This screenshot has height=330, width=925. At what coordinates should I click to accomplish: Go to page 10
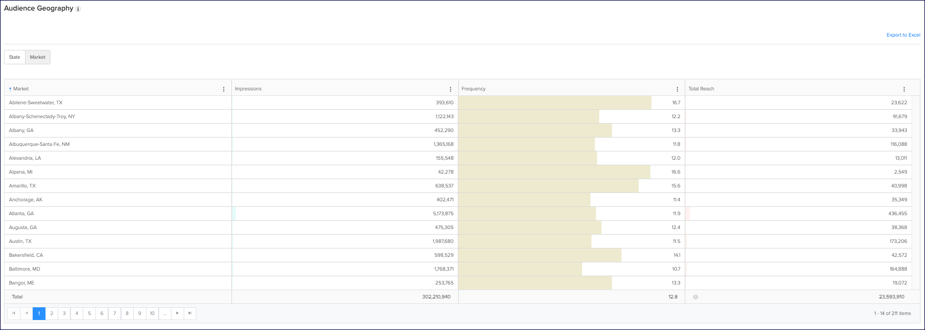coord(152,313)
